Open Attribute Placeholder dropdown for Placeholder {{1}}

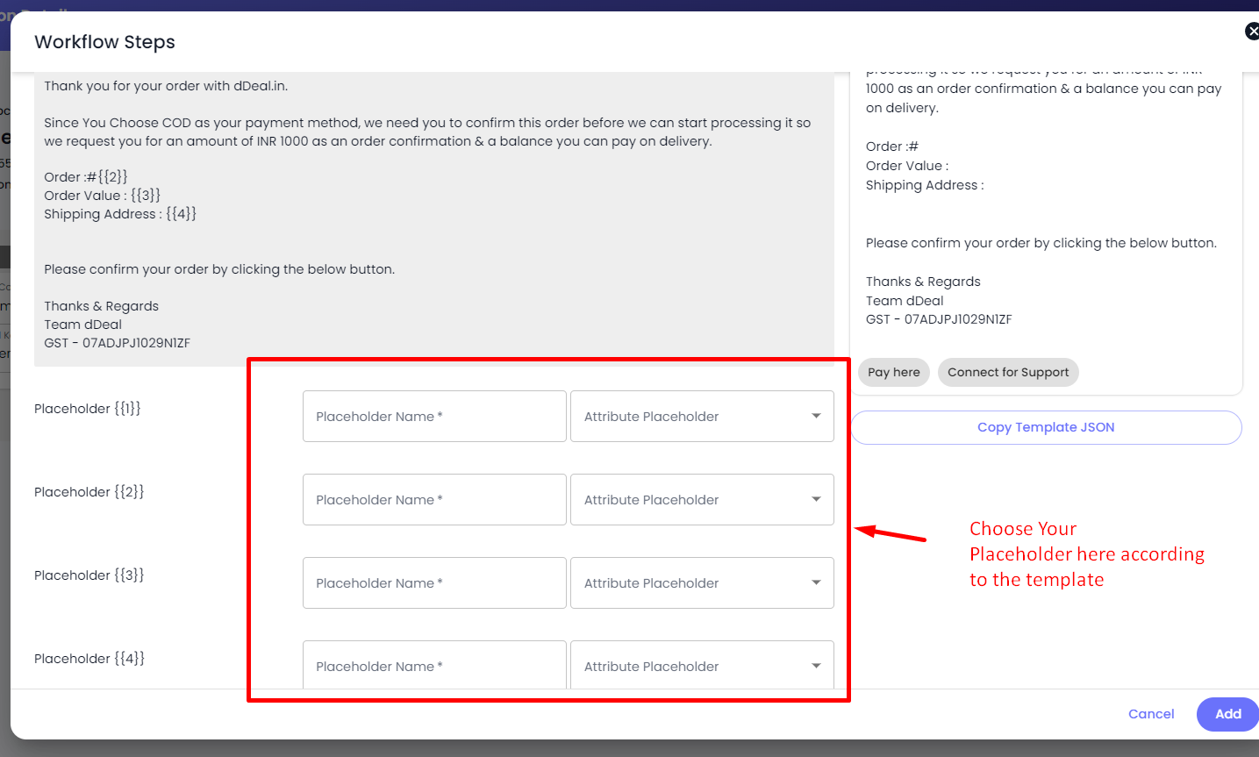[701, 417]
